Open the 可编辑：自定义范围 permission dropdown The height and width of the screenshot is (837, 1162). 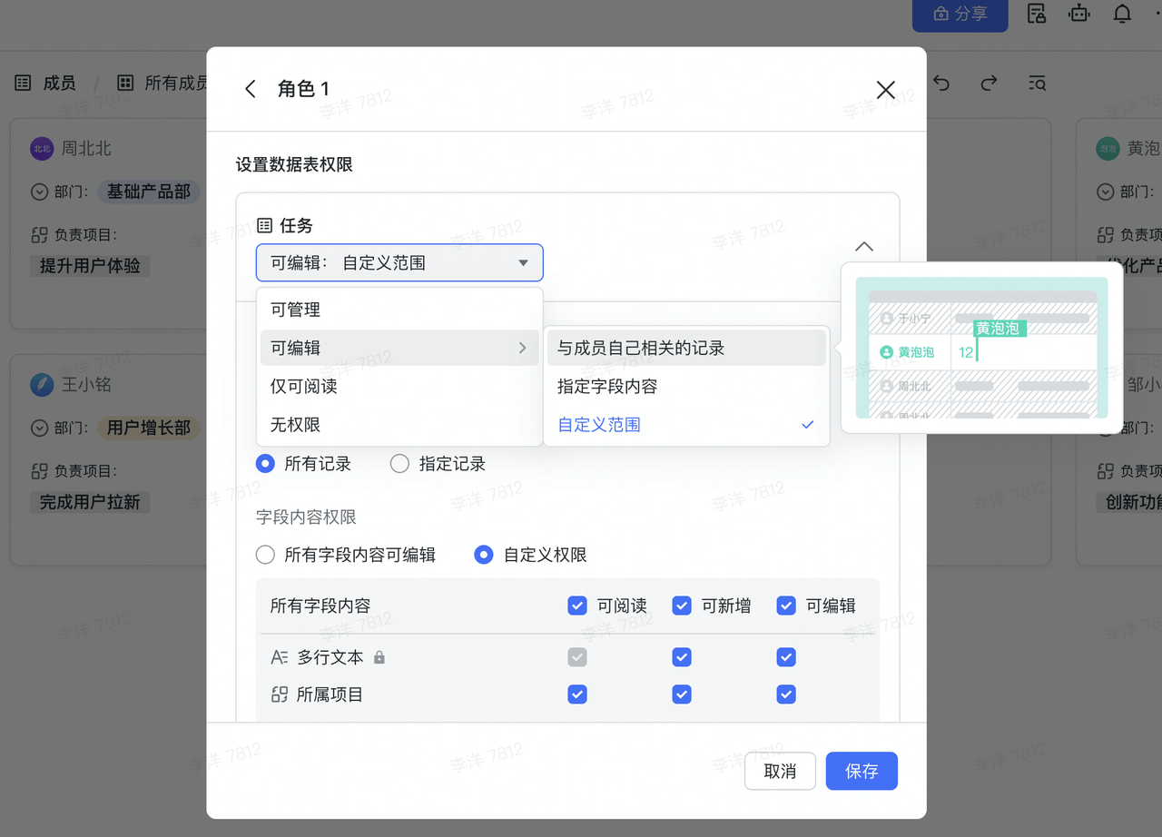(399, 263)
